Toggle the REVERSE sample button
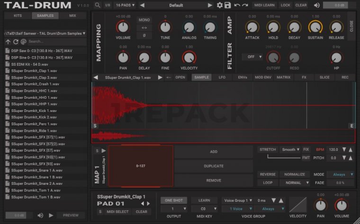Screen dimensions: 360x224 coord(268,174)
